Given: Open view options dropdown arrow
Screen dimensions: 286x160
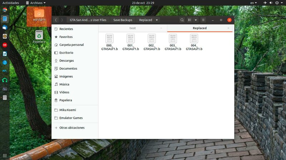Looking at the screenshot, I should point(196,20).
